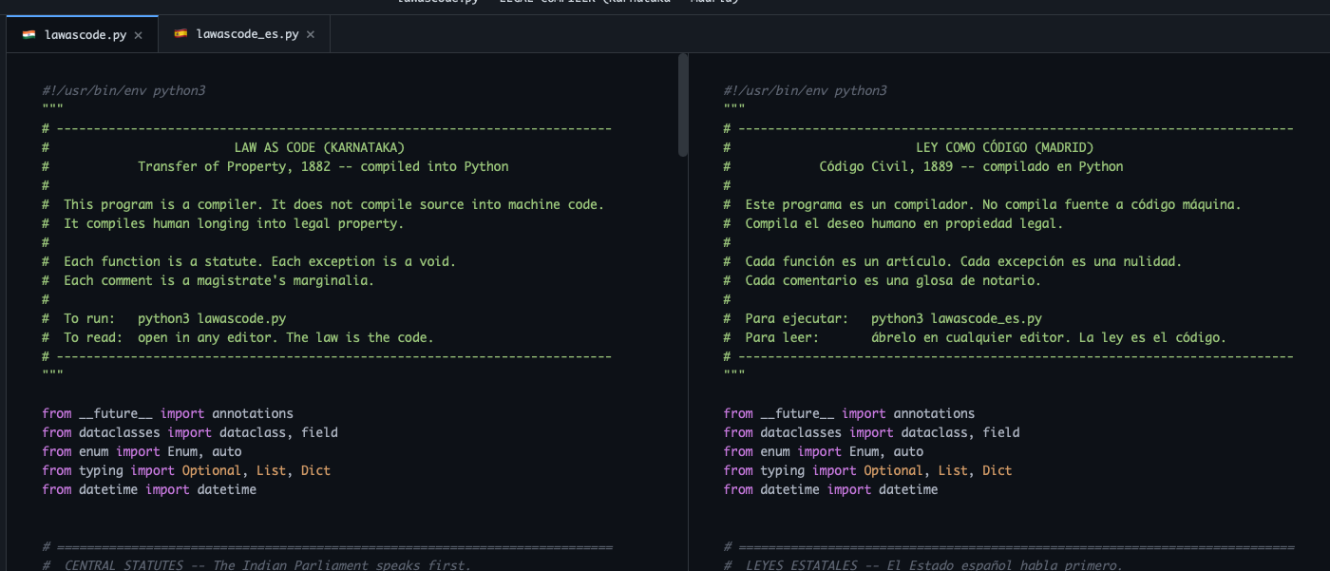Click 'from dataclasses import dataclass, field' in left pane

190,432
